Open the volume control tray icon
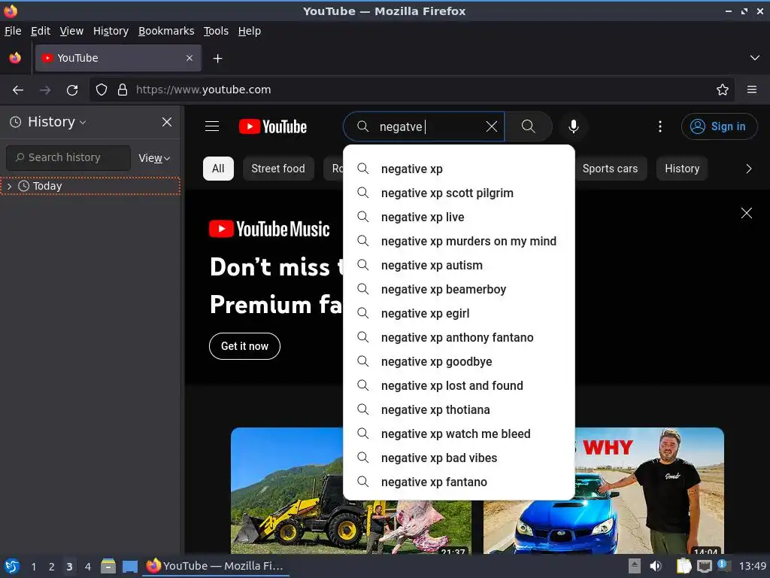 click(x=656, y=567)
